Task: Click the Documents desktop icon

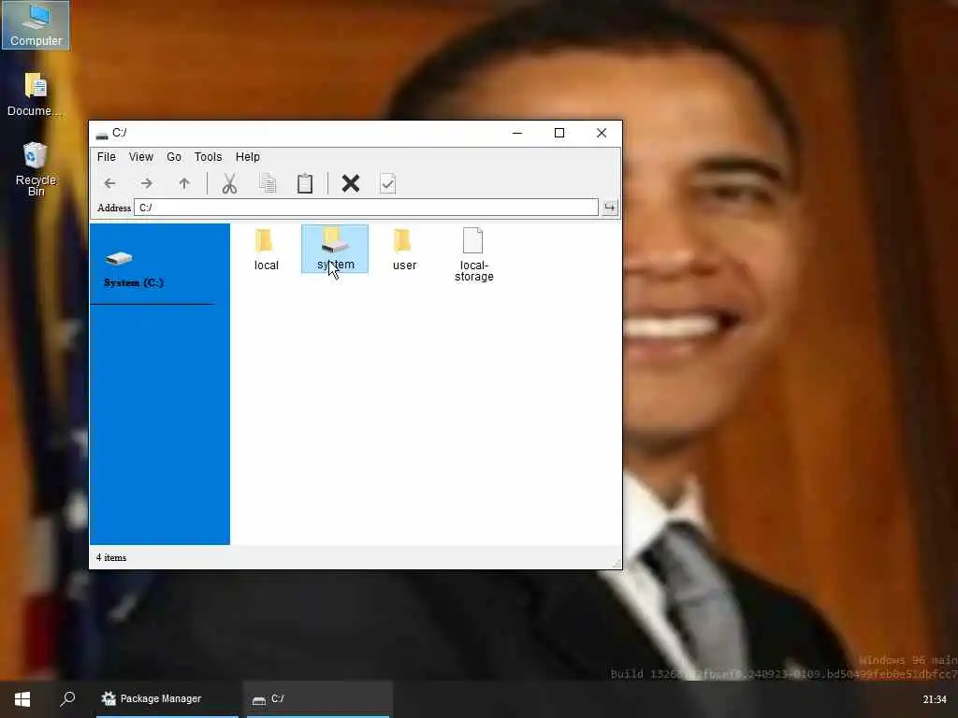Action: click(x=35, y=94)
